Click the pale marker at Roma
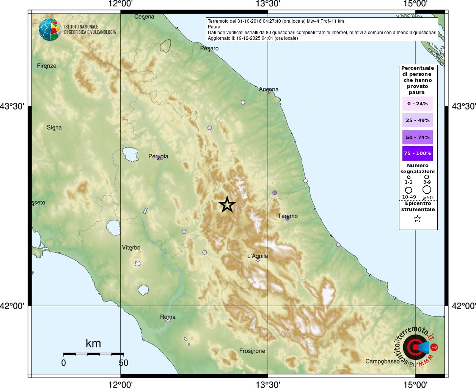Screen dimensions: 476x388 coord(168,320)
